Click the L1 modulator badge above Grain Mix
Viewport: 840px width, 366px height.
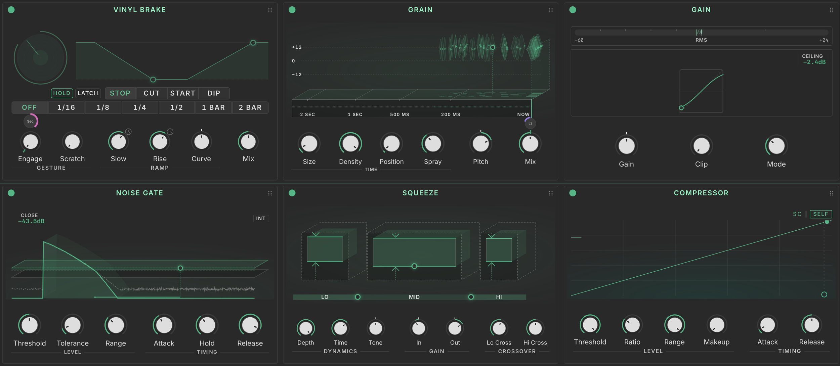coord(530,123)
